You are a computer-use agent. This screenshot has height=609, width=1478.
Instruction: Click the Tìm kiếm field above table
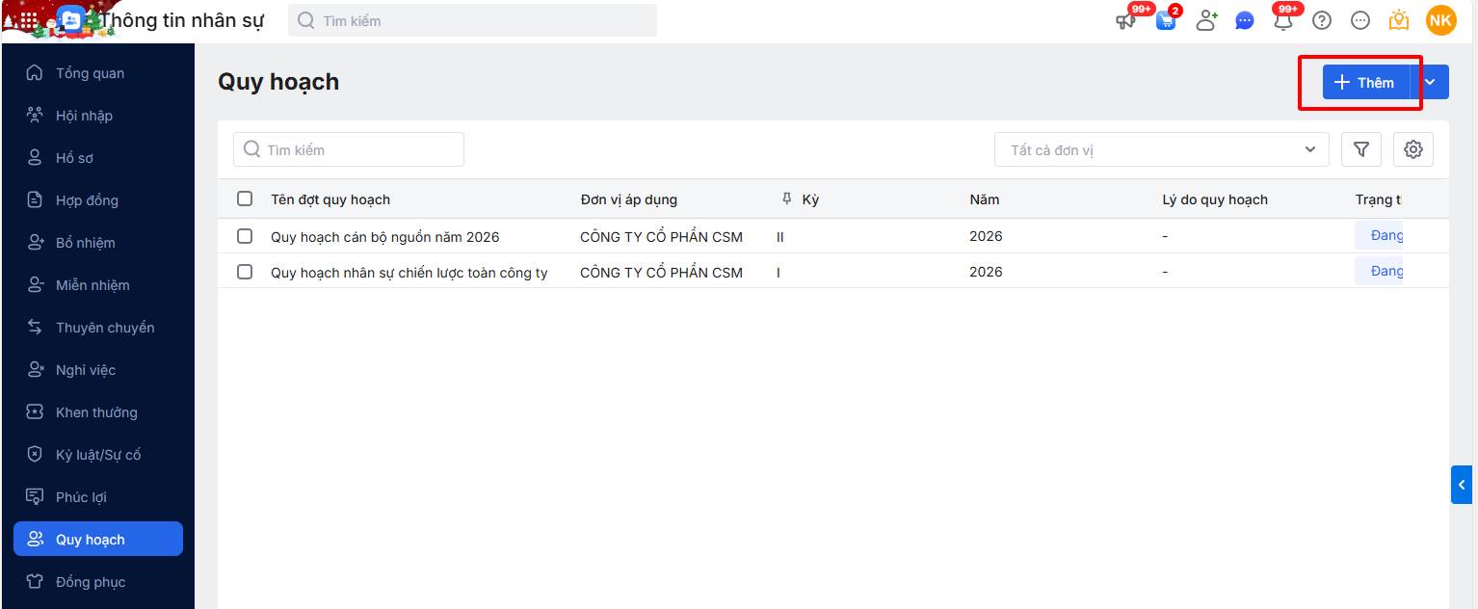click(349, 149)
